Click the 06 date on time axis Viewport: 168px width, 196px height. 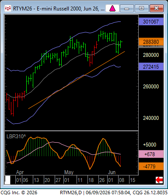(x=25, y=180)
